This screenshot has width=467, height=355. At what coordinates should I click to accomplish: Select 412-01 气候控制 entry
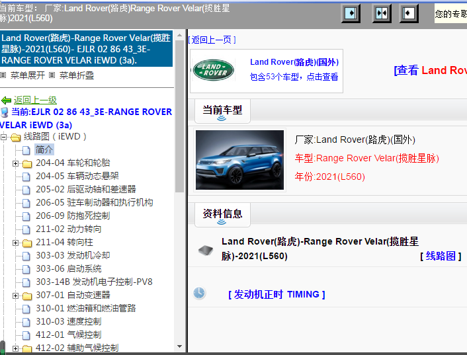[69, 335]
